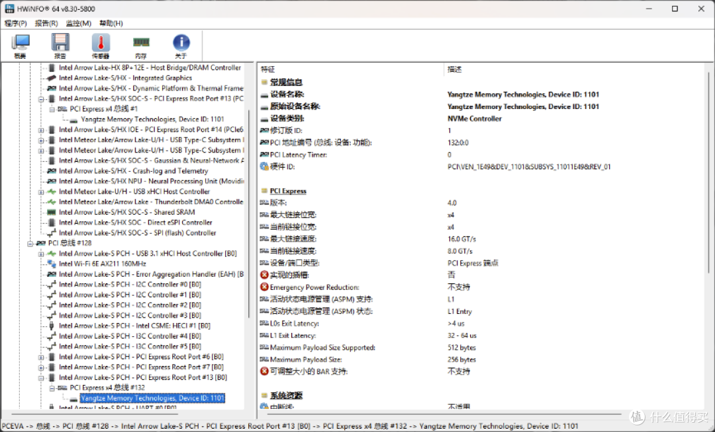
Task: Click I2C Controller #0 [B0] icon
Action: [x=52, y=285]
